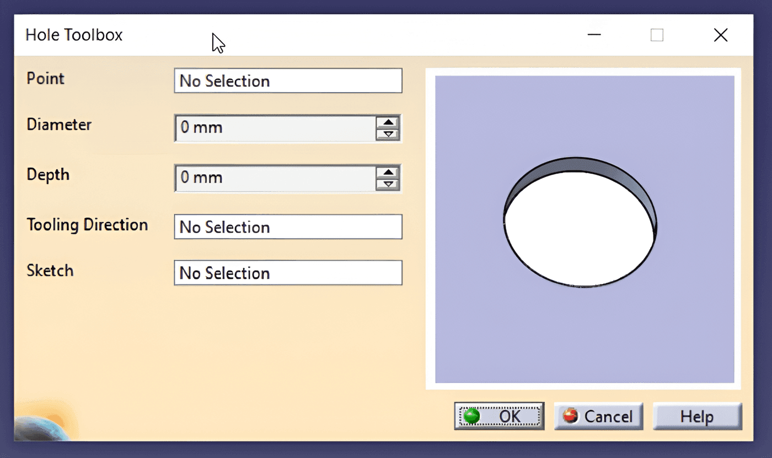Image resolution: width=772 pixels, height=458 pixels.
Task: Close the Hole Toolbox dialog
Action: click(x=721, y=35)
